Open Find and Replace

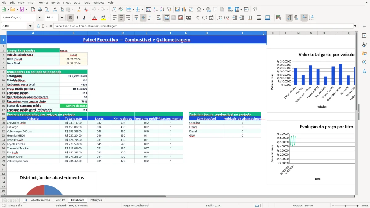coord(114,10)
